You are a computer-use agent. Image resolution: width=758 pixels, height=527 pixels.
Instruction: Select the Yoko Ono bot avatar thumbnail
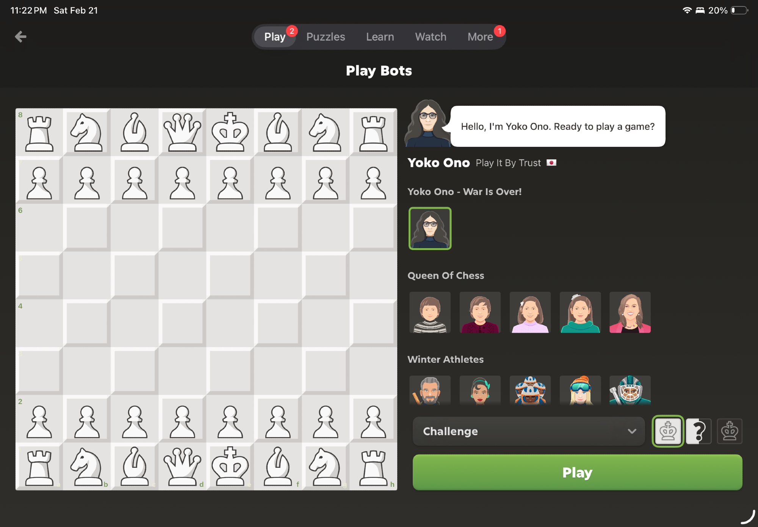(x=430, y=228)
